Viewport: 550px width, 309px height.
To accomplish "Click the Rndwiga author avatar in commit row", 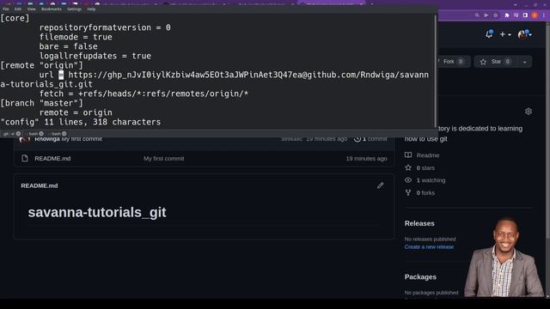I will [x=25, y=139].
